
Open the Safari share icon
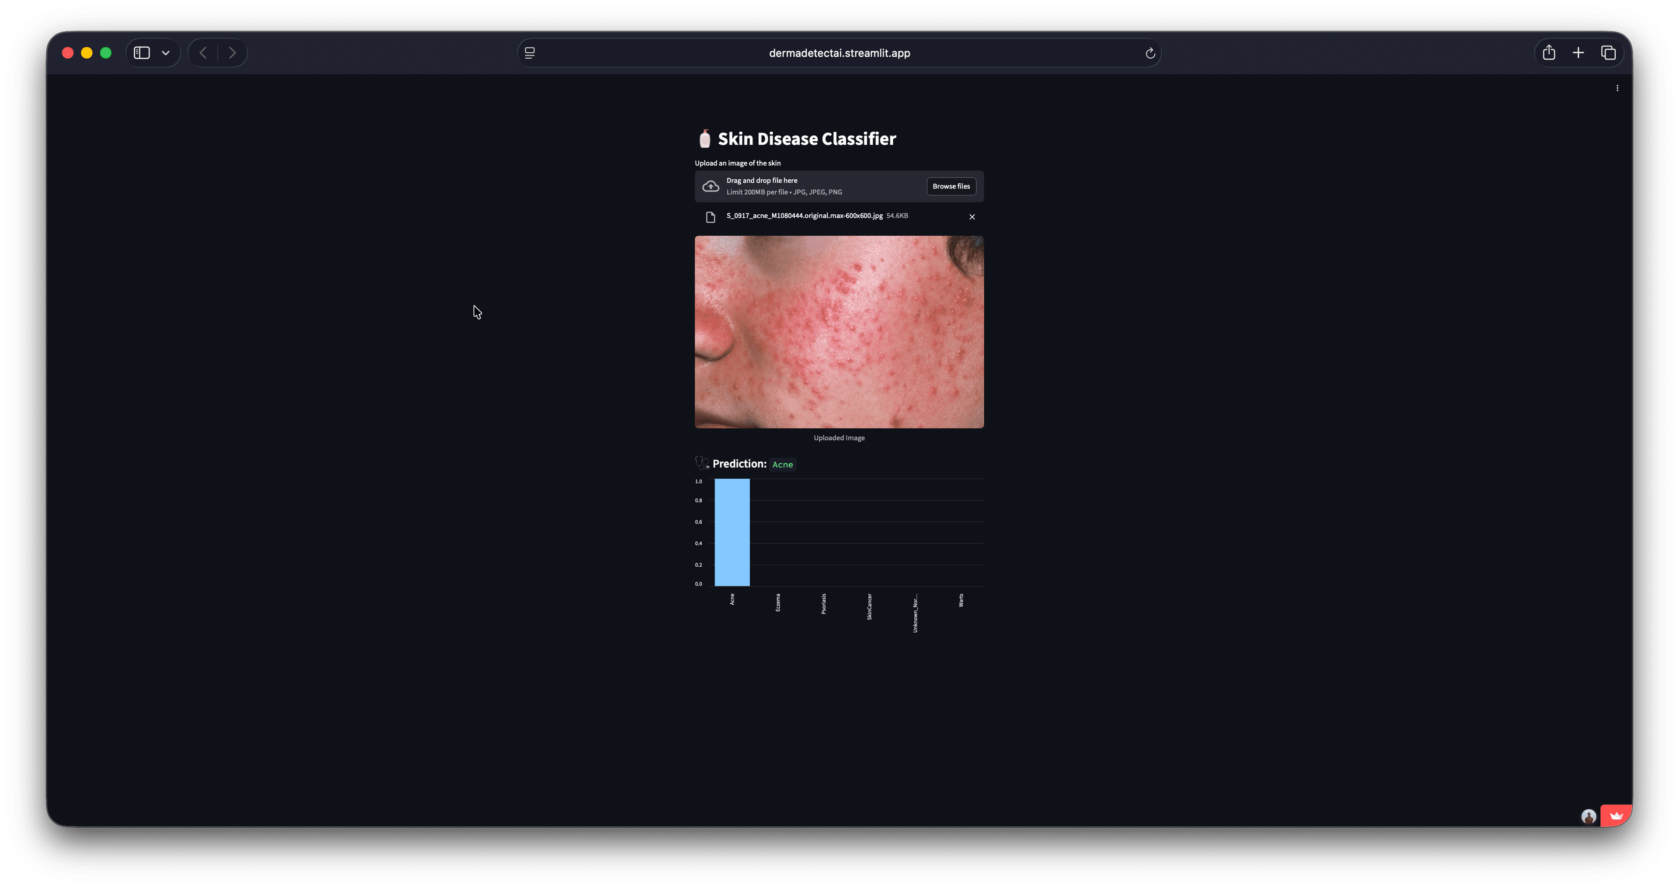[x=1549, y=53]
